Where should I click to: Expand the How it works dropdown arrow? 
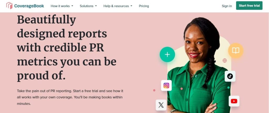[72, 6]
